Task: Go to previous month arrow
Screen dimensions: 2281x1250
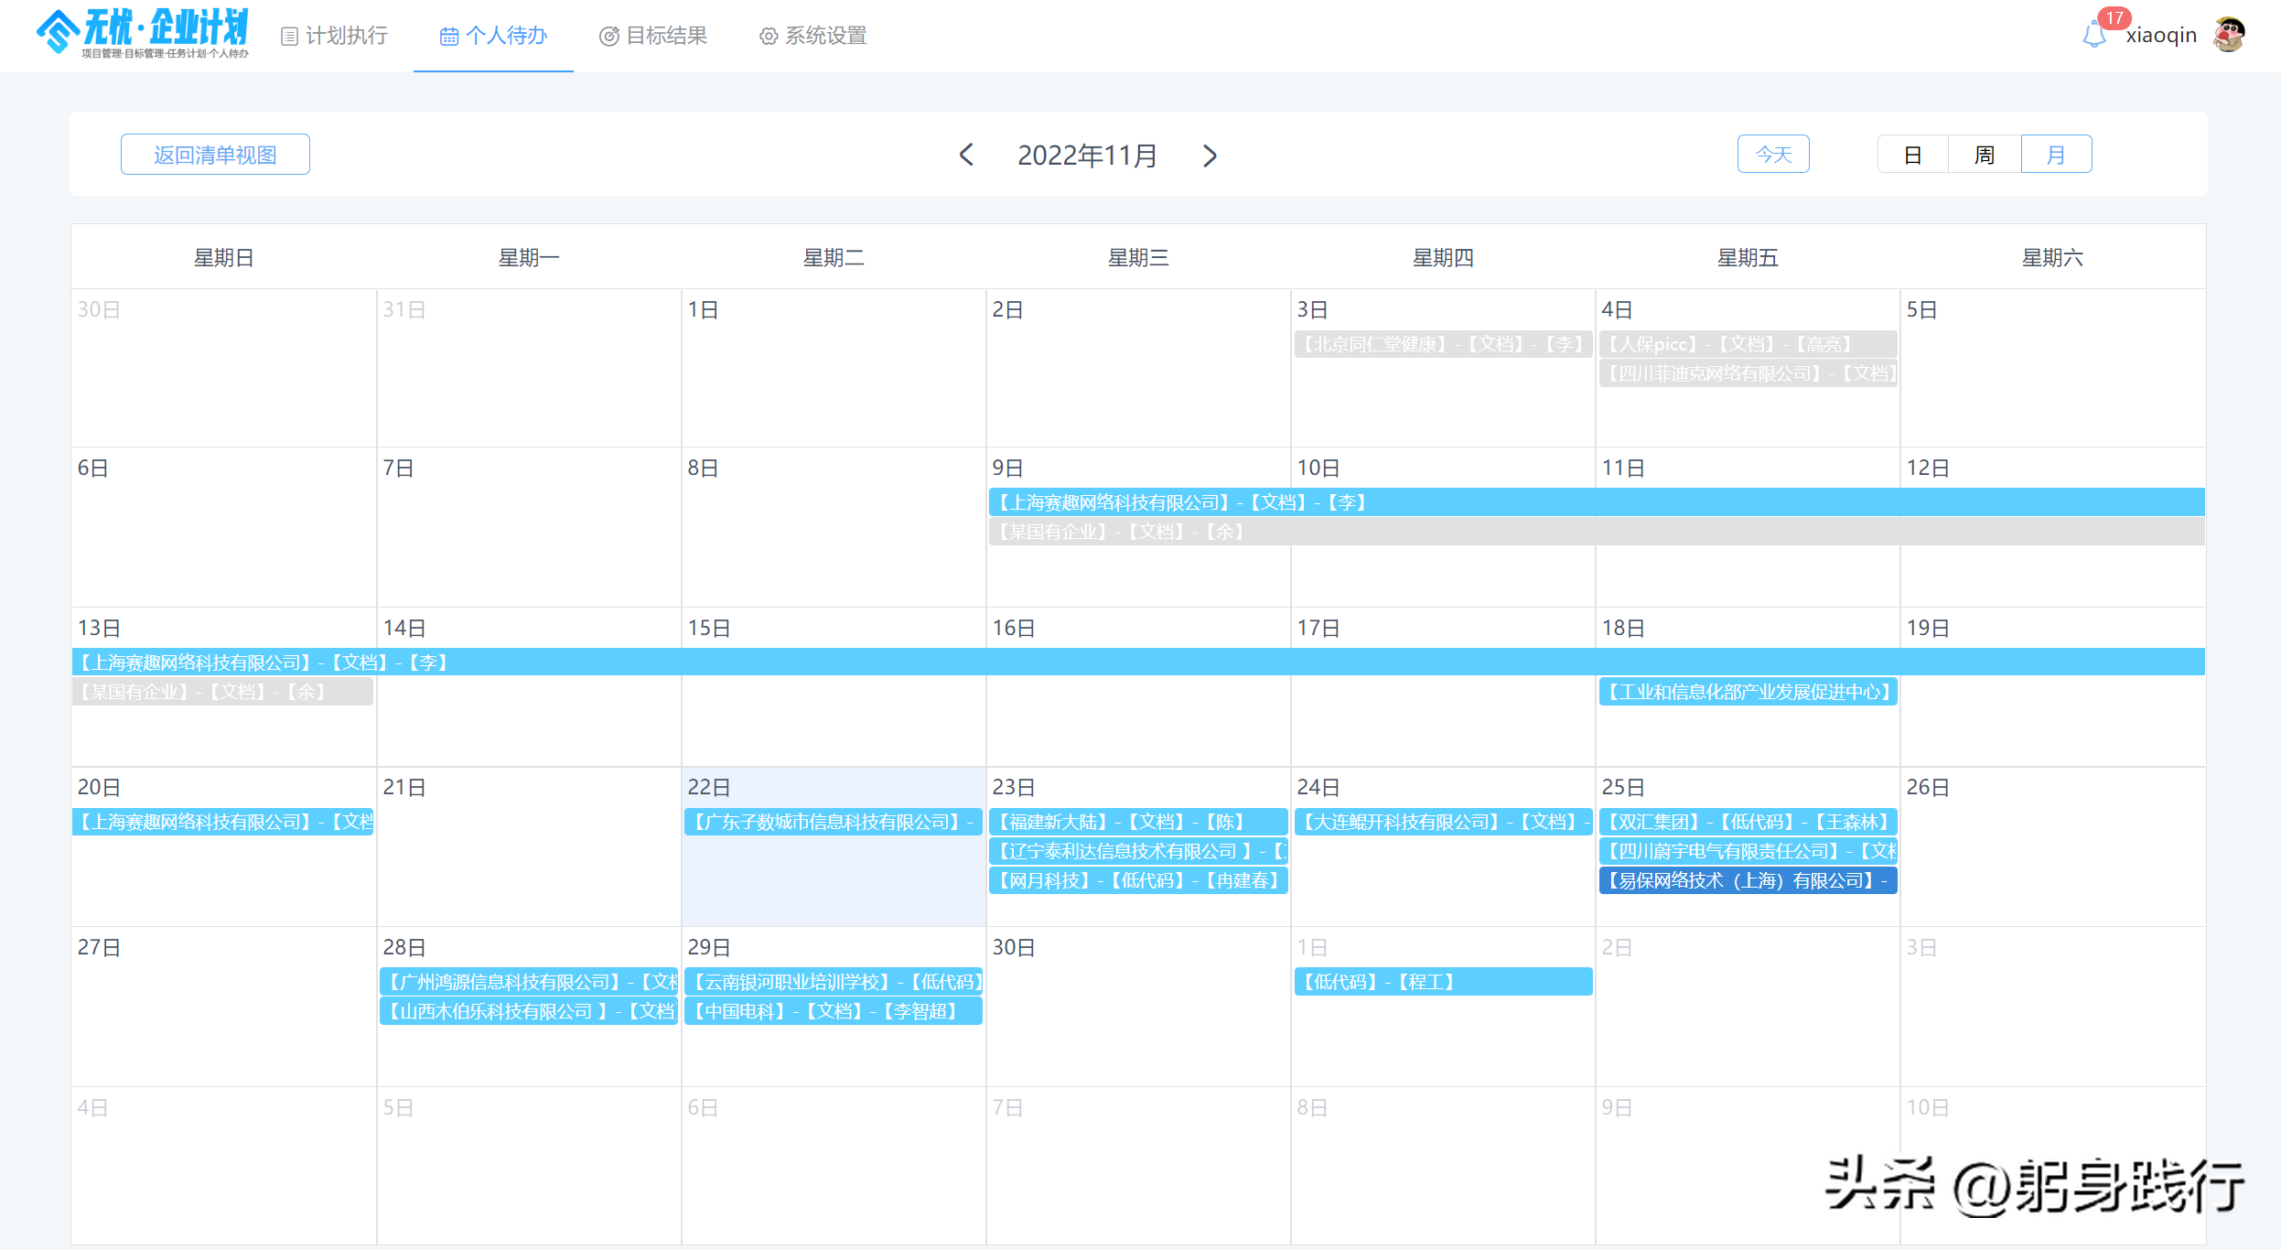Action: pos(966,155)
